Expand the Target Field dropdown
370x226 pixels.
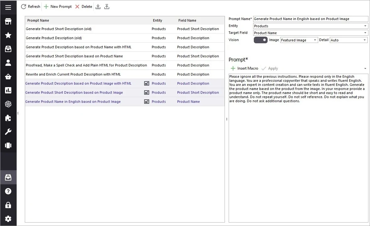365,33
